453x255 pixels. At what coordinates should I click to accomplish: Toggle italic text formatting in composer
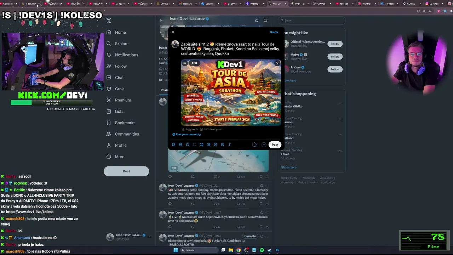pos(229,144)
